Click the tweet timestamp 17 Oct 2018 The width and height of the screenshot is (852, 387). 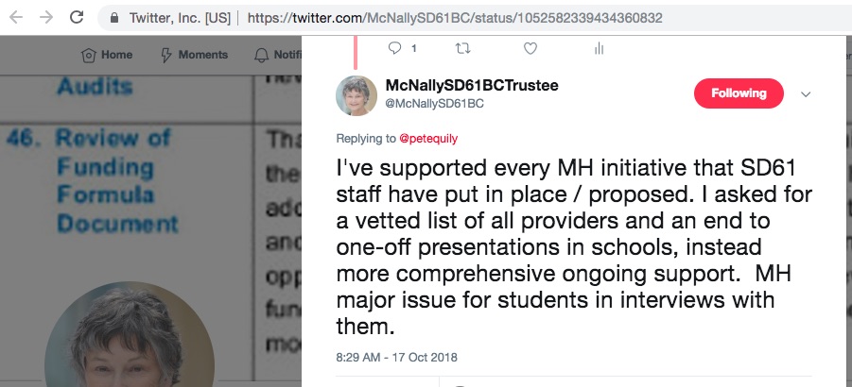[x=396, y=358]
